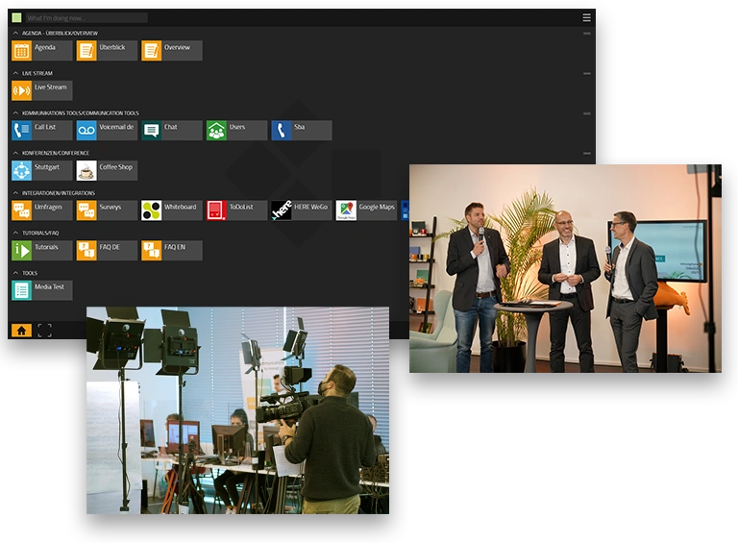Collapse the Integrationen/Integrations section
Image resolution: width=738 pixels, height=543 pixels.
(15, 193)
